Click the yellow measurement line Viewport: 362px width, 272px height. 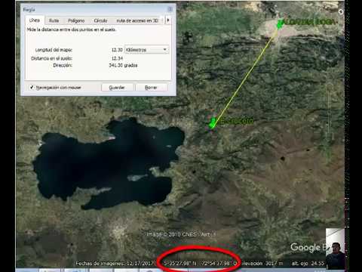pyautogui.click(x=246, y=76)
